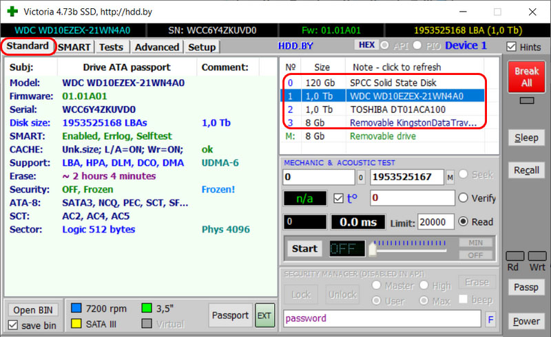Toggle the save bin checkbox
Screen dimensions: 551x337
point(13,325)
